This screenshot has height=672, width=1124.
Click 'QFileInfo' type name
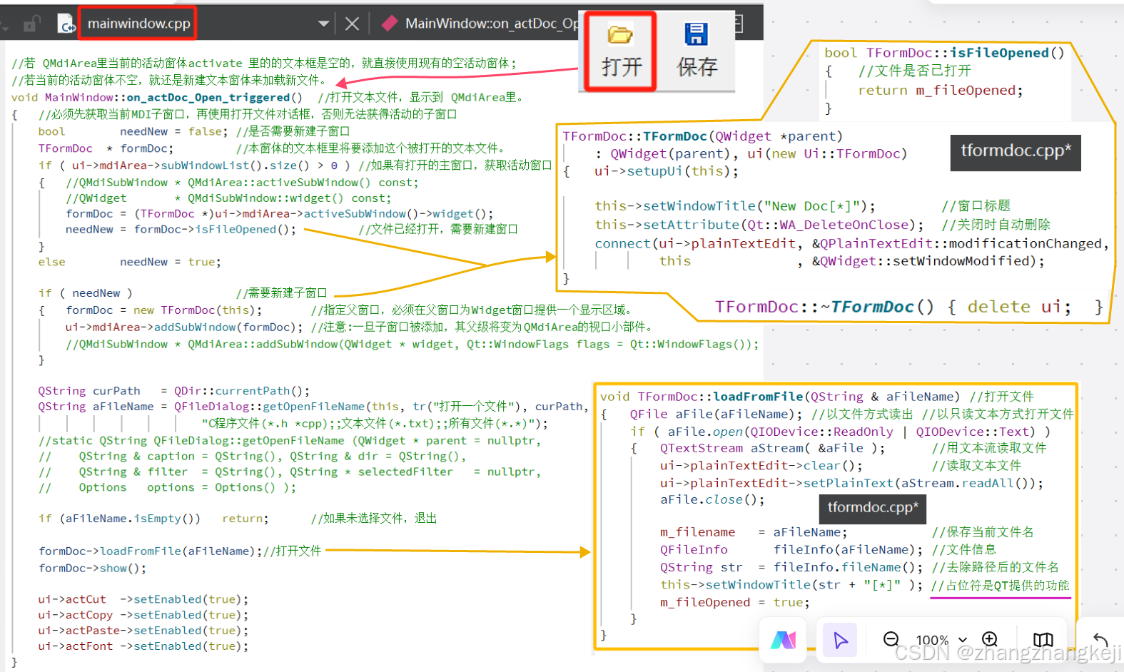tap(694, 549)
